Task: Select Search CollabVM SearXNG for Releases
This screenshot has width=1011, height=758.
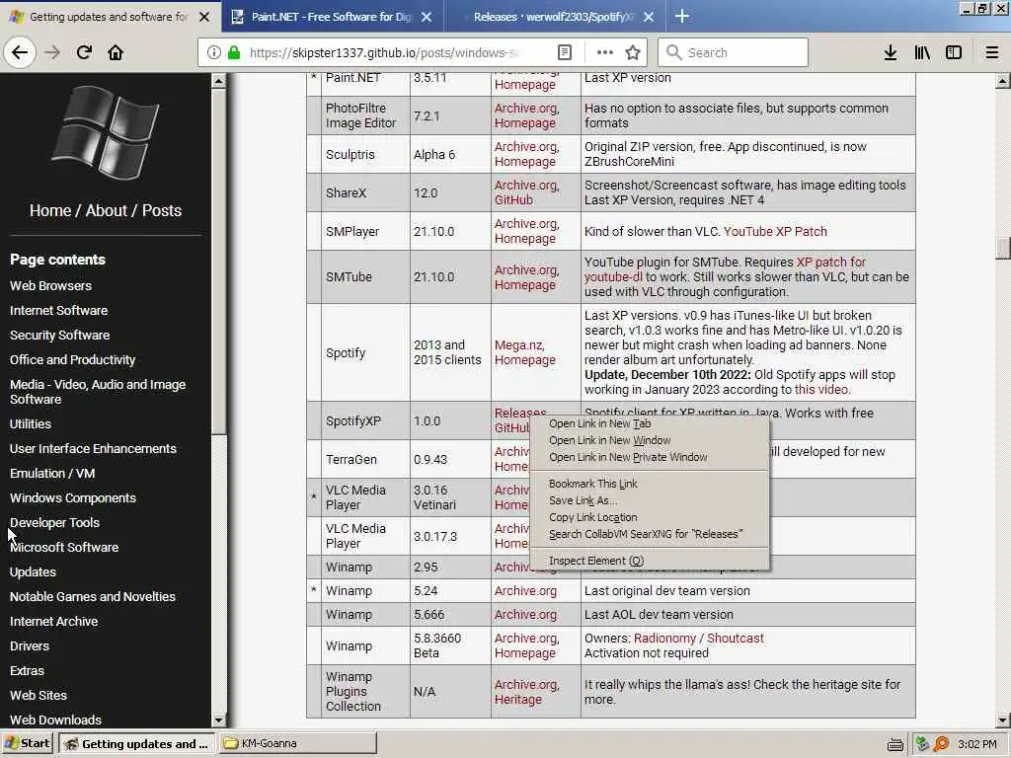Action: coord(646,534)
